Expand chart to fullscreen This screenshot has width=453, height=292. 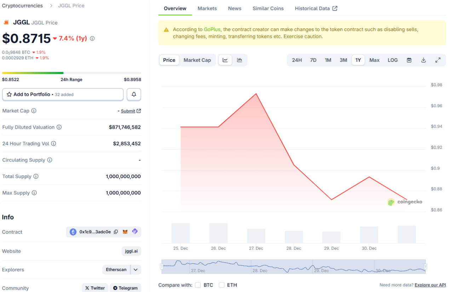point(438,60)
